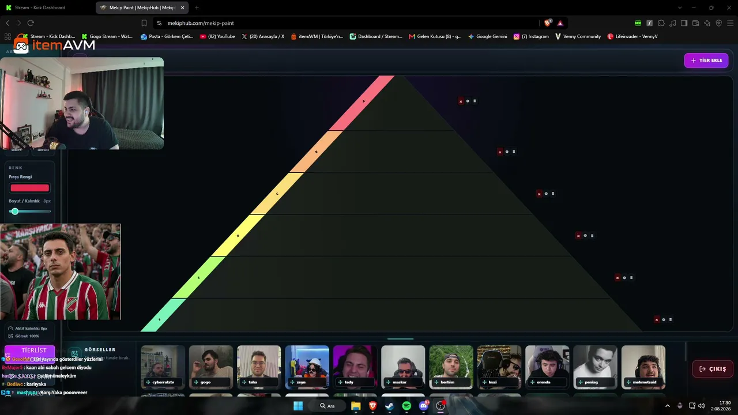Image resolution: width=738 pixels, height=415 pixels.
Task: Reload the page
Action: pos(31,23)
